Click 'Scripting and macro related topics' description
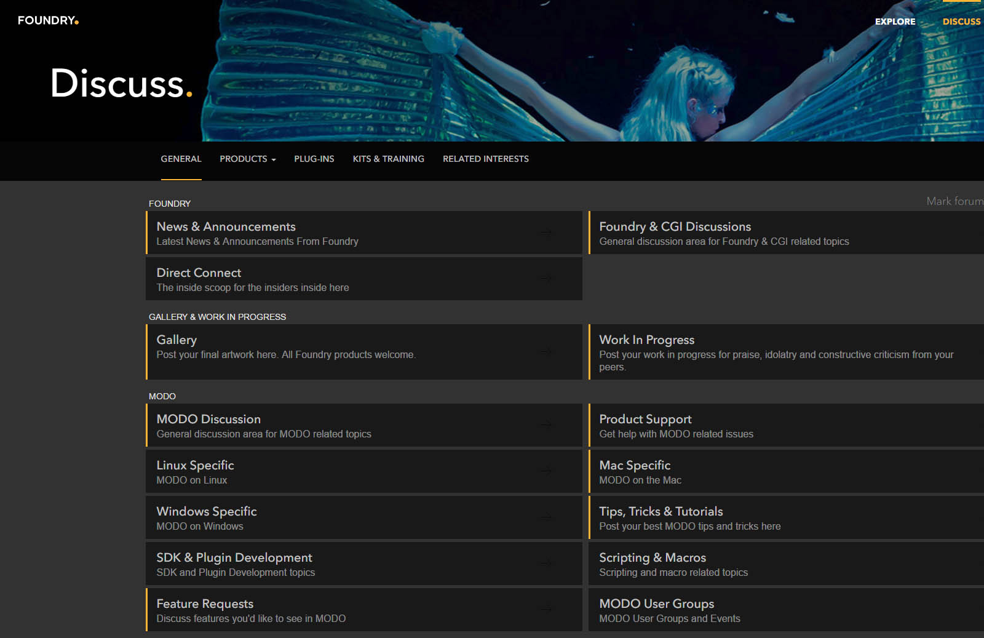This screenshot has height=638, width=984. 673,572
